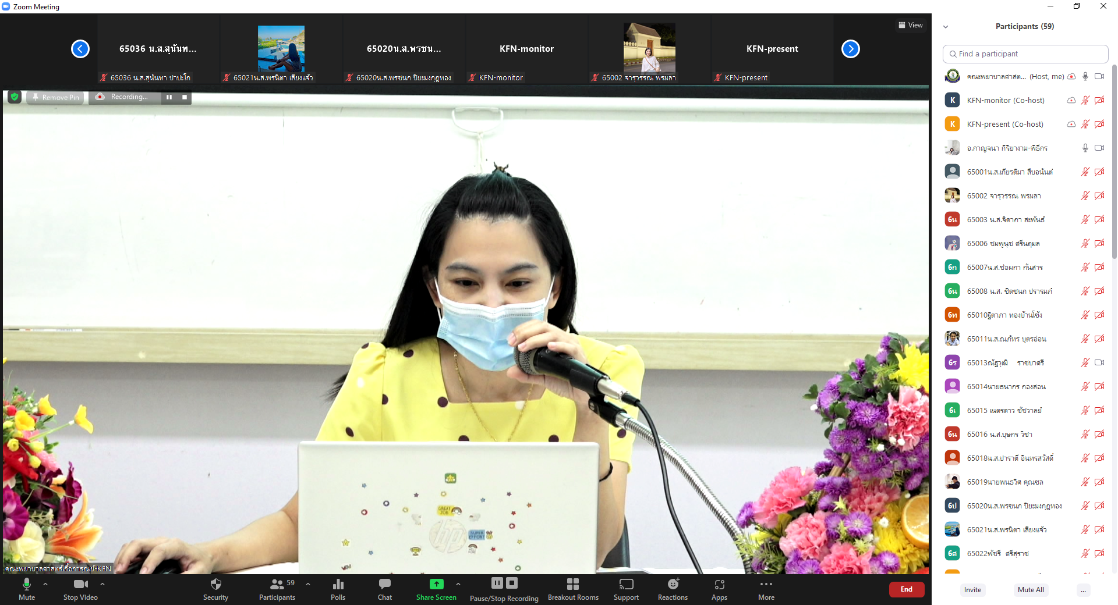Select the KFN-monitor video thumbnail
Image resolution: width=1118 pixels, height=605 pixels.
[x=527, y=49]
